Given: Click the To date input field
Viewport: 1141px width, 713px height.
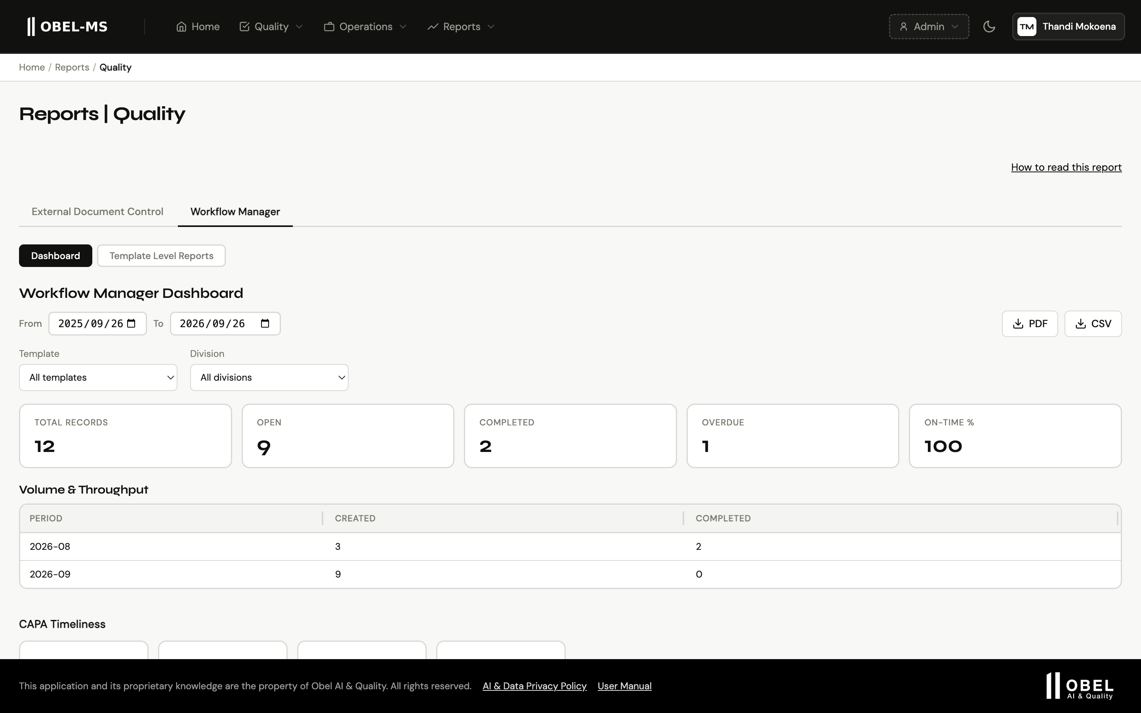Looking at the screenshot, I should (225, 324).
